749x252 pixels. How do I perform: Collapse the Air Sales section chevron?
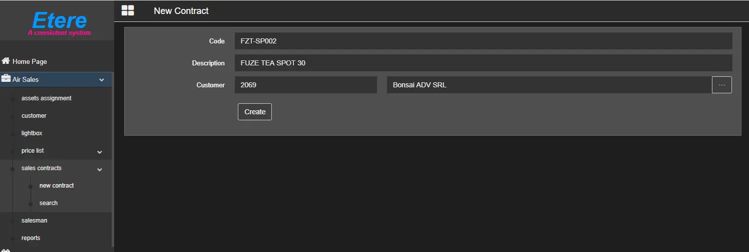coord(102,80)
